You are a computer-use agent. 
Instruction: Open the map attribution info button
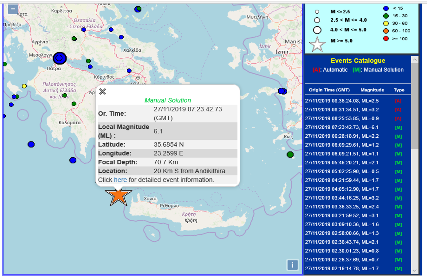pos(292,265)
